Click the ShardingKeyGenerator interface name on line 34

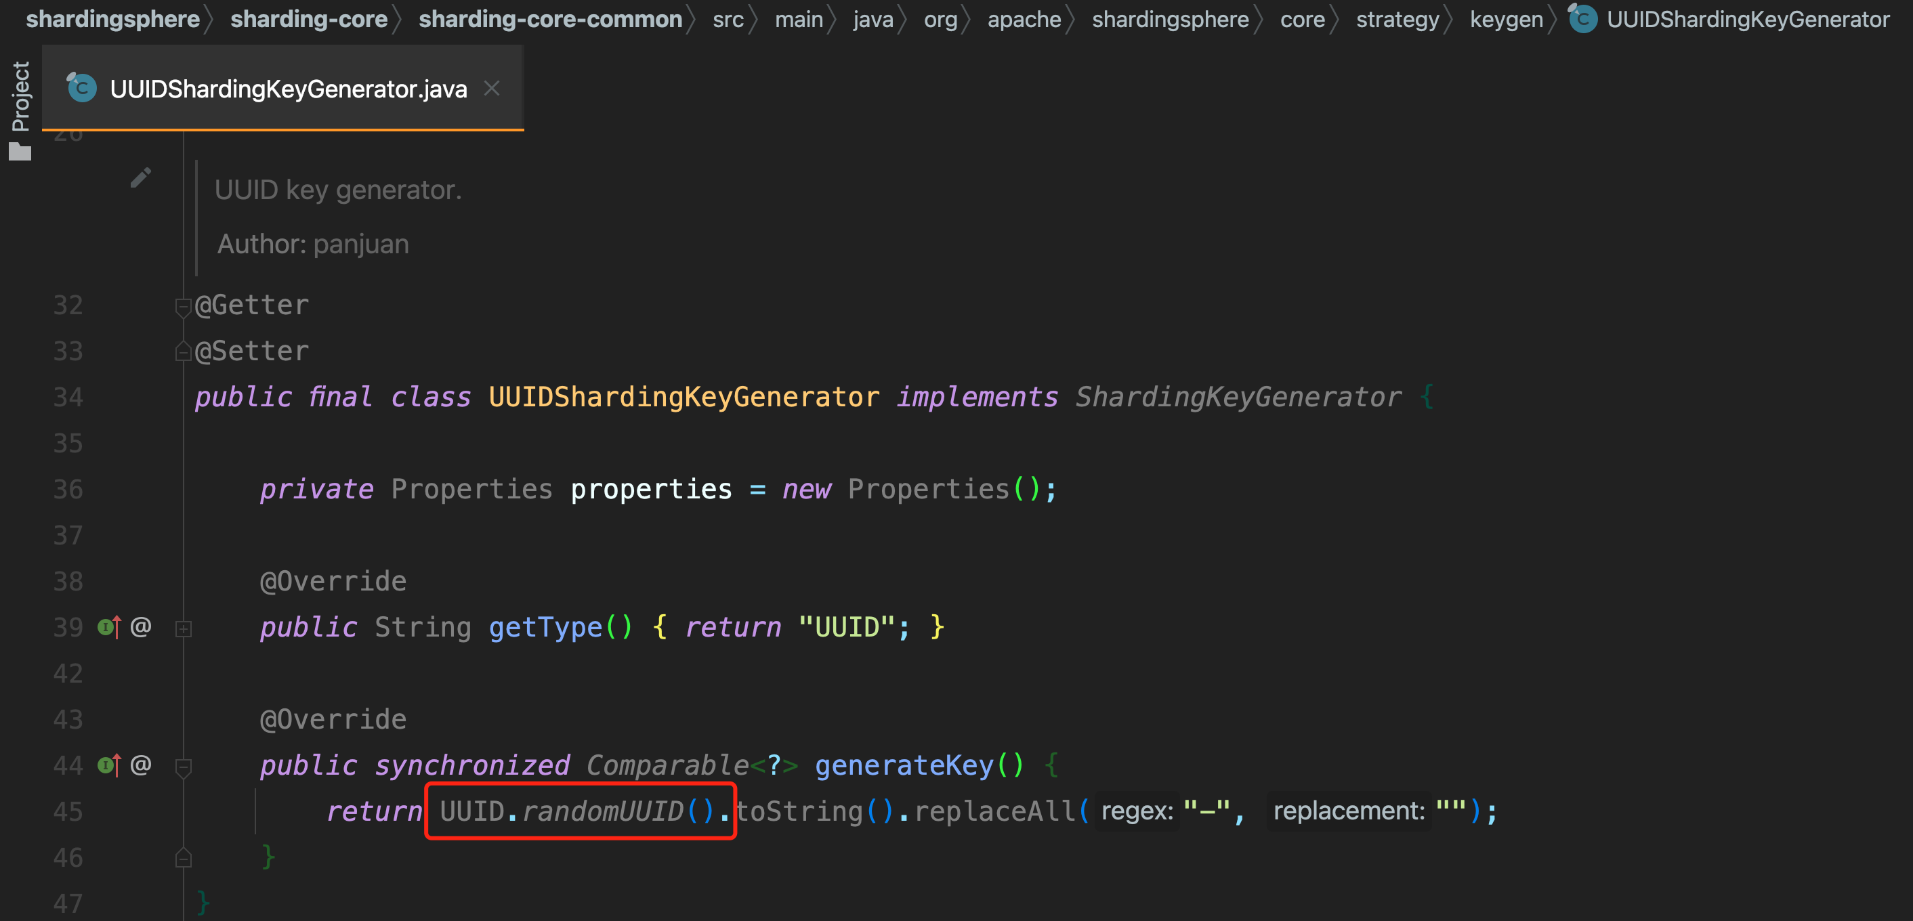pyautogui.click(x=1238, y=397)
